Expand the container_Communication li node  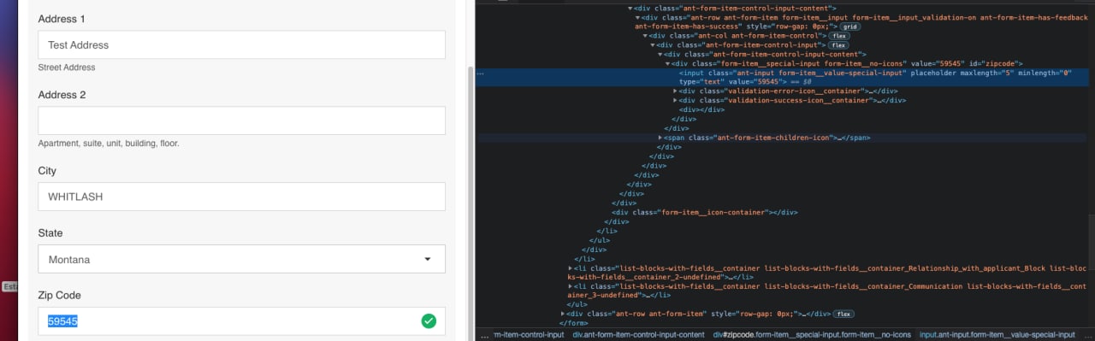571,285
